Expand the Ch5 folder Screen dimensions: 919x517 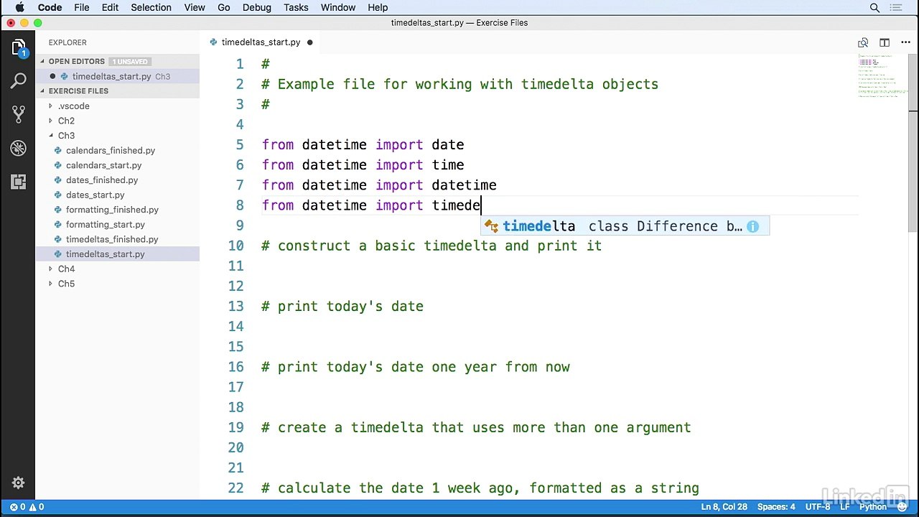(x=51, y=284)
